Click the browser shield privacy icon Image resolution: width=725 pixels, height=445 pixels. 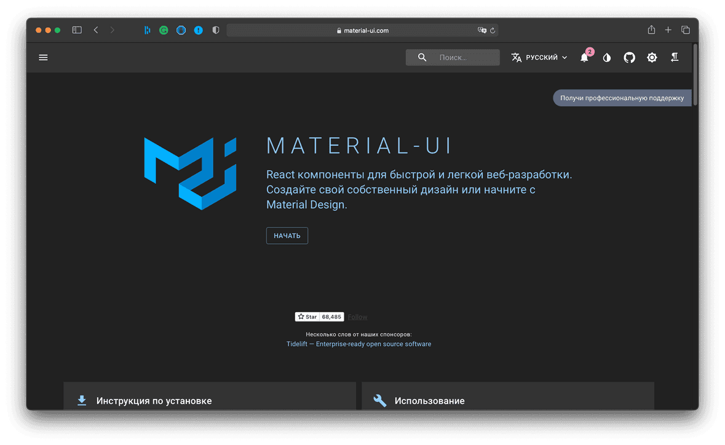click(216, 30)
